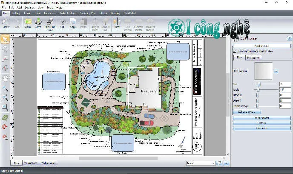Click the Roof material swatch preview
Screen dimensions: 293x174
(x=264, y=71)
